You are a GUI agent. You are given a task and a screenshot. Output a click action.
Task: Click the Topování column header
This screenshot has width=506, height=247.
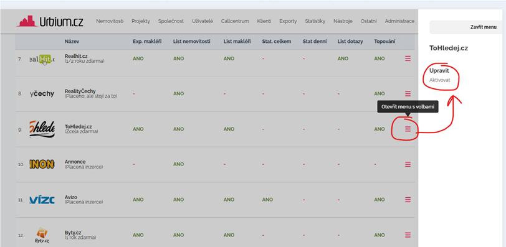pyautogui.click(x=384, y=42)
